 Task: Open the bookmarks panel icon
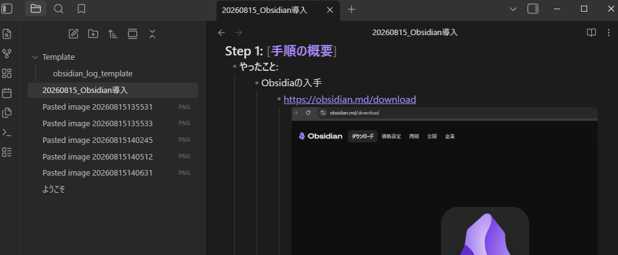(81, 9)
